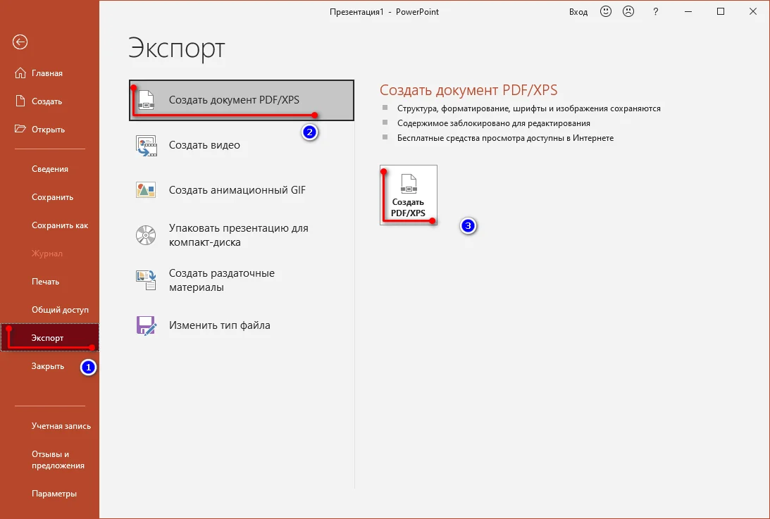Image resolution: width=770 pixels, height=519 pixels.
Task: Click the Главная home icon
Action: coord(20,73)
